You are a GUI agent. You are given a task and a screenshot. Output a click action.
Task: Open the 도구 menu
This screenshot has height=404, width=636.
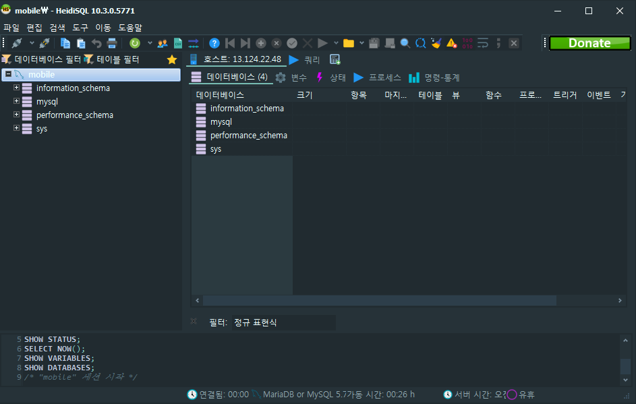80,28
